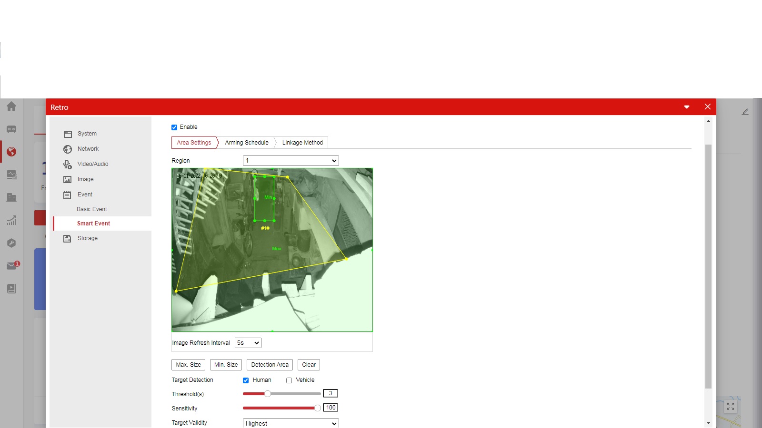Open the System settings icon
This screenshot has height=428, width=762.
point(68,134)
